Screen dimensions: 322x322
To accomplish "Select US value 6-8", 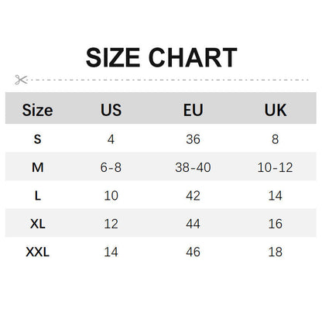I will [x=111, y=167].
